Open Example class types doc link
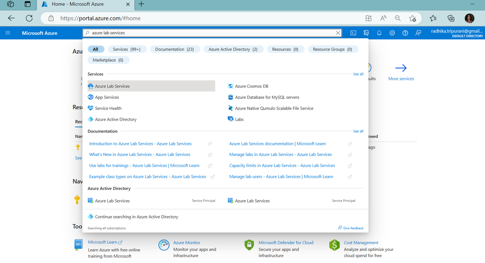The height and width of the screenshot is (263, 485). [148, 177]
